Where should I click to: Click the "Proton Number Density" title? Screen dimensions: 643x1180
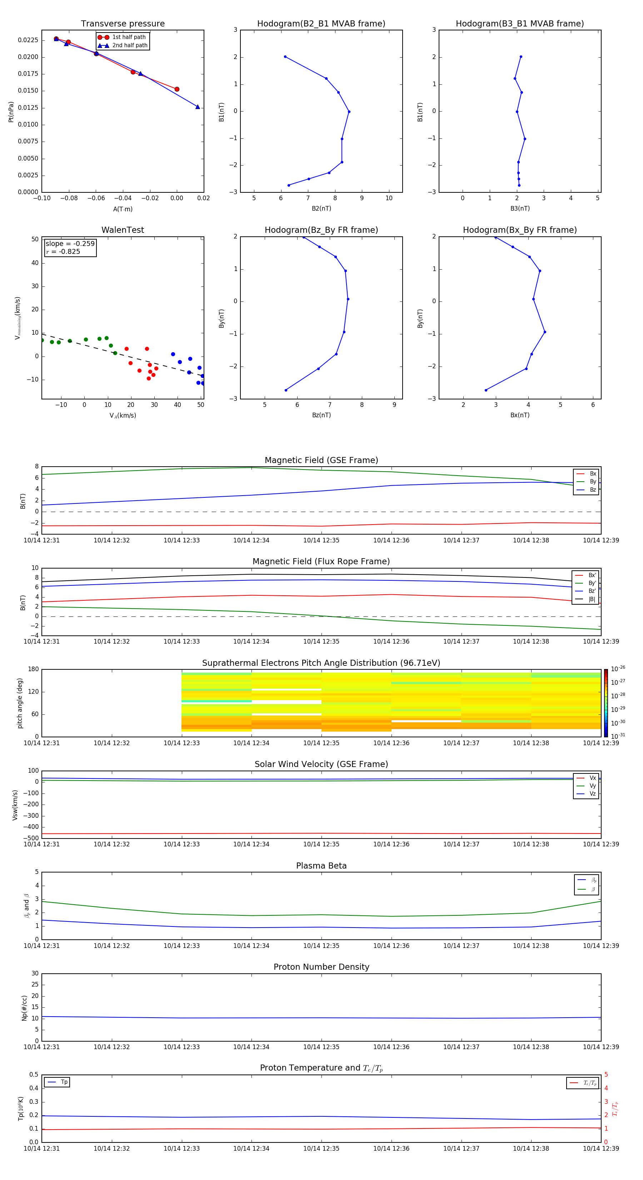(321, 967)
